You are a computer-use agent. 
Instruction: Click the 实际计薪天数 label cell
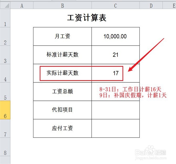point(63,73)
